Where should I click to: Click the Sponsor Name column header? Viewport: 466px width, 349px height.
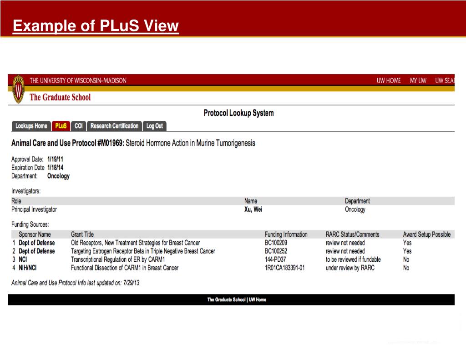tap(35, 234)
